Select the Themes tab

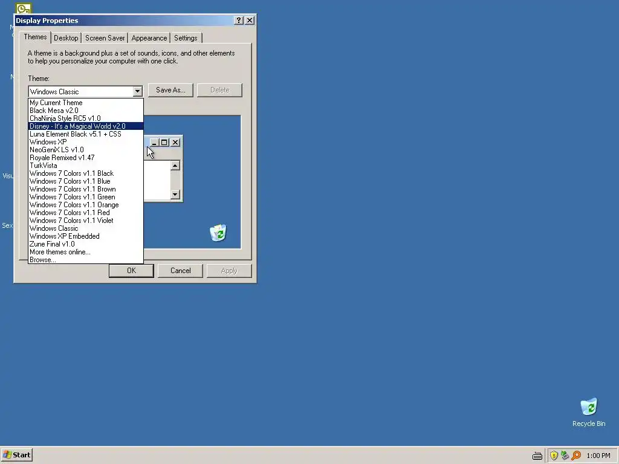(x=35, y=37)
